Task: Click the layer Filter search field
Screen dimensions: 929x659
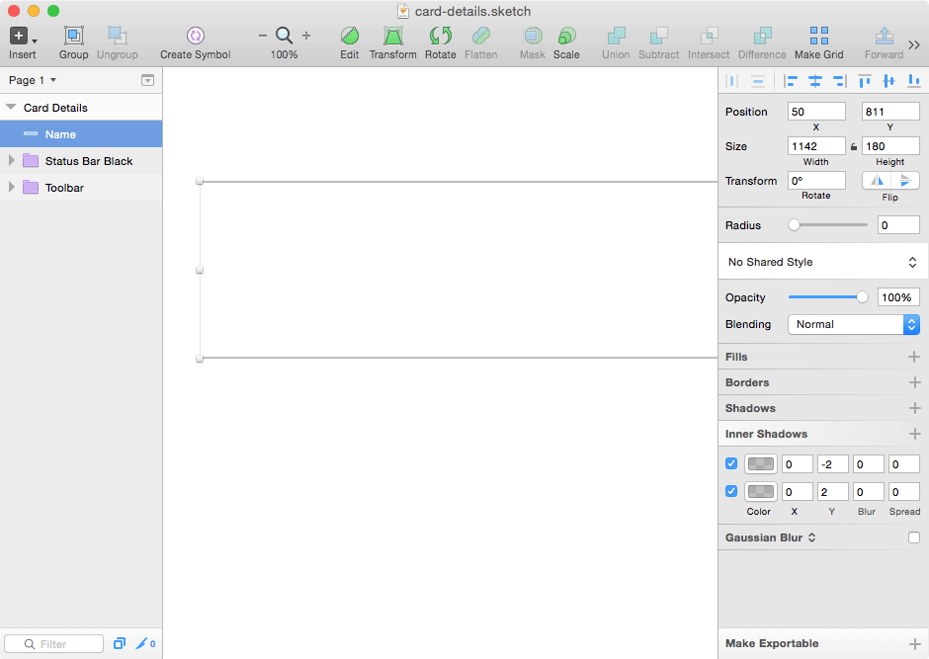Action: tap(54, 643)
